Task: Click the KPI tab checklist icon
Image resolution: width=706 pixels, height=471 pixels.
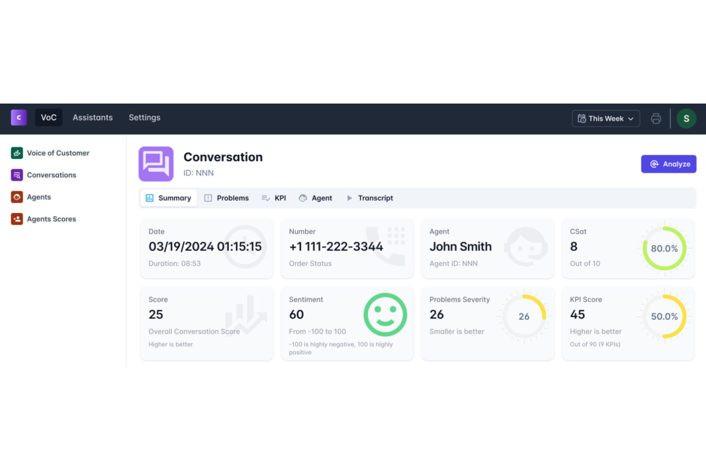Action: [266, 198]
